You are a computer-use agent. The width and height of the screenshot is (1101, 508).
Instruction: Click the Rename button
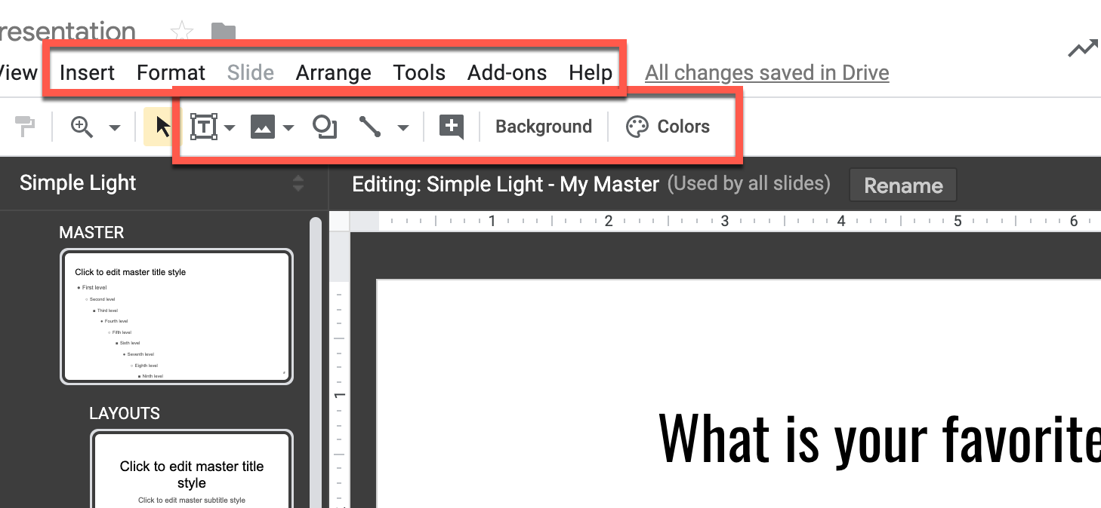[x=902, y=185]
